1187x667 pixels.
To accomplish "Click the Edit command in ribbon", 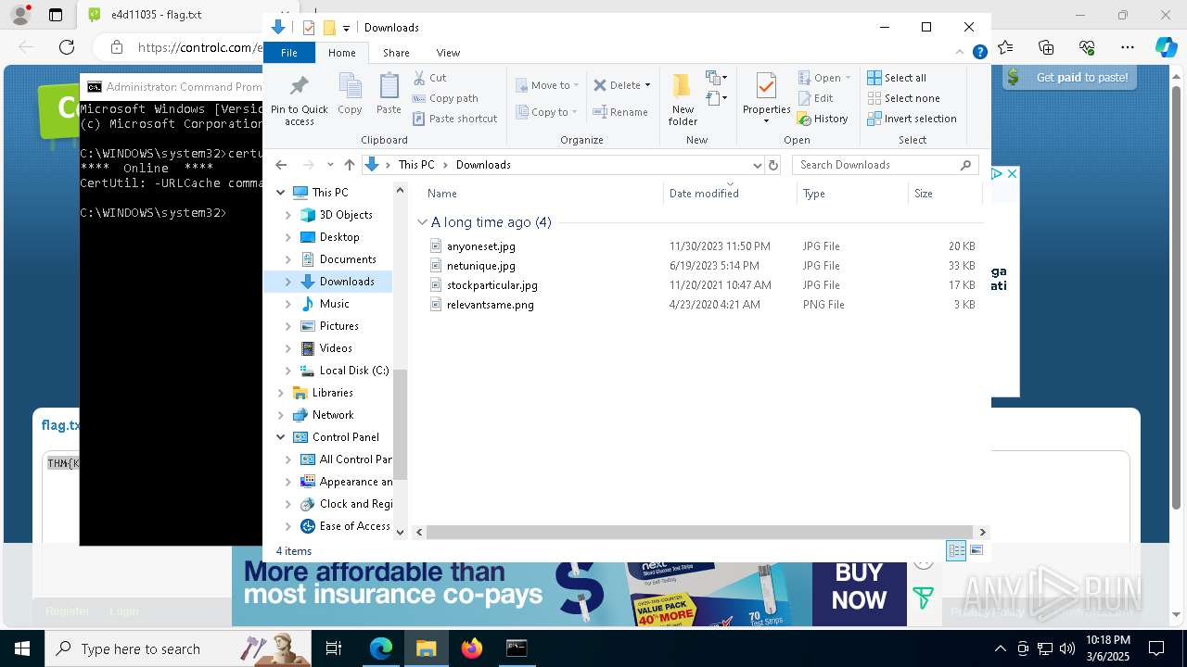I will 815,98.
